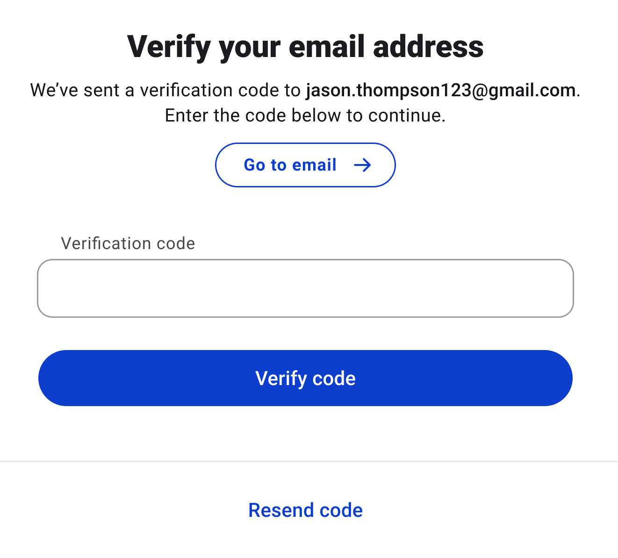The height and width of the screenshot is (558, 618).
Task: Click the "We've sent a verification code to" text
Action: click(x=165, y=90)
